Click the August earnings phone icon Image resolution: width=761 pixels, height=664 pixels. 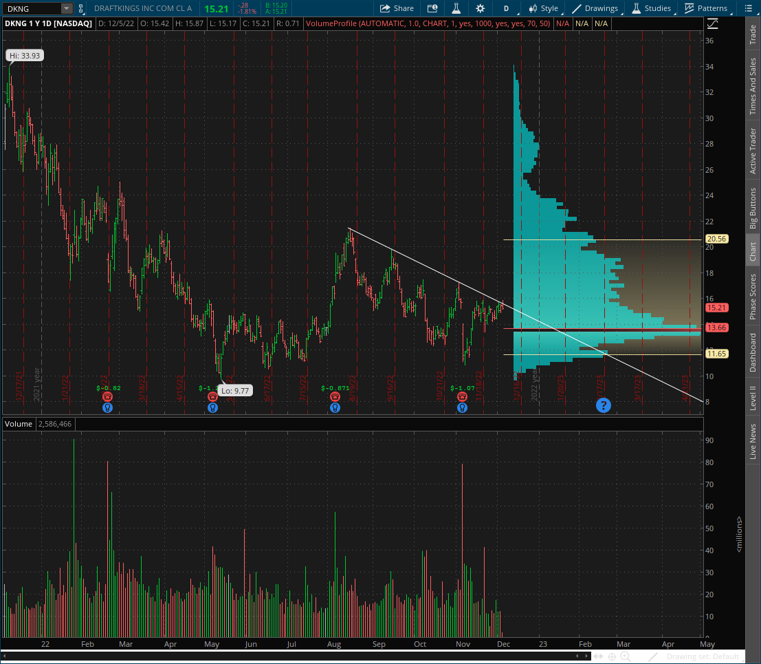(x=335, y=397)
